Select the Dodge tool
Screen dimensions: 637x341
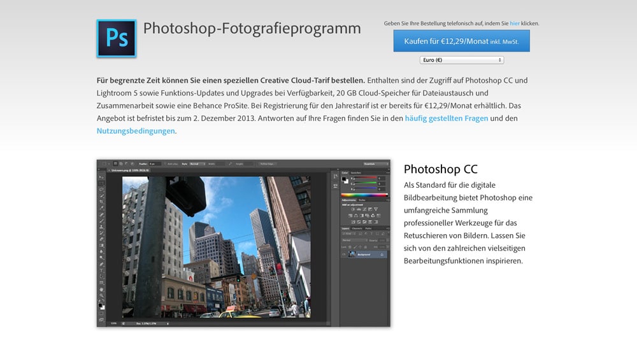(101, 258)
